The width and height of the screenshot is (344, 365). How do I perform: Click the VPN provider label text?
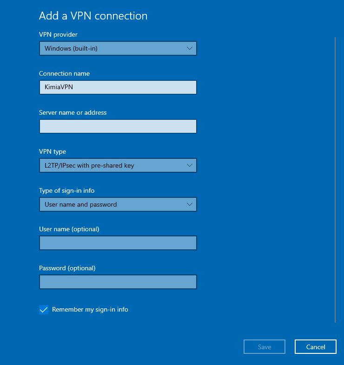coord(58,35)
